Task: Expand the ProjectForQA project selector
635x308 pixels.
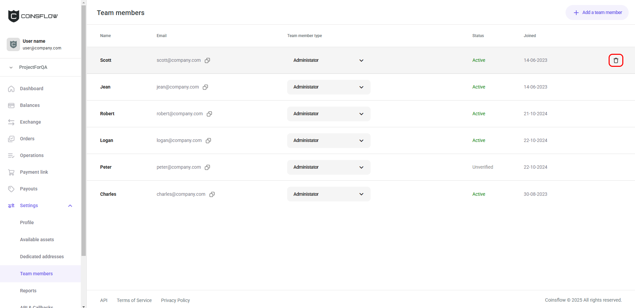Action: 40,67
